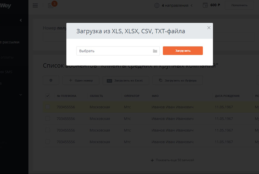Click the ОПЕРАТОР column header

coord(132,96)
